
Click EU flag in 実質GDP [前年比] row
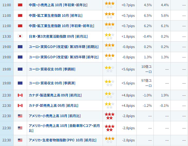click(20, 57)
